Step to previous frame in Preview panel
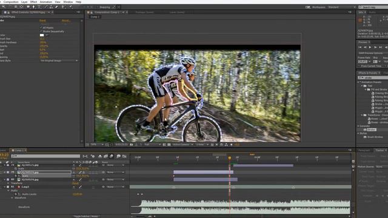This screenshot has height=218, width=388. coord(365,47)
